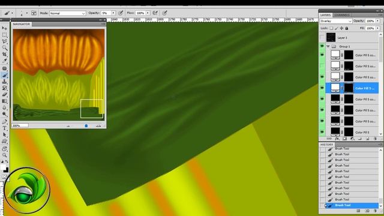The height and width of the screenshot is (216, 384).
Task: Open the Navigator panel menu
Action: pyautogui.click(x=104, y=24)
